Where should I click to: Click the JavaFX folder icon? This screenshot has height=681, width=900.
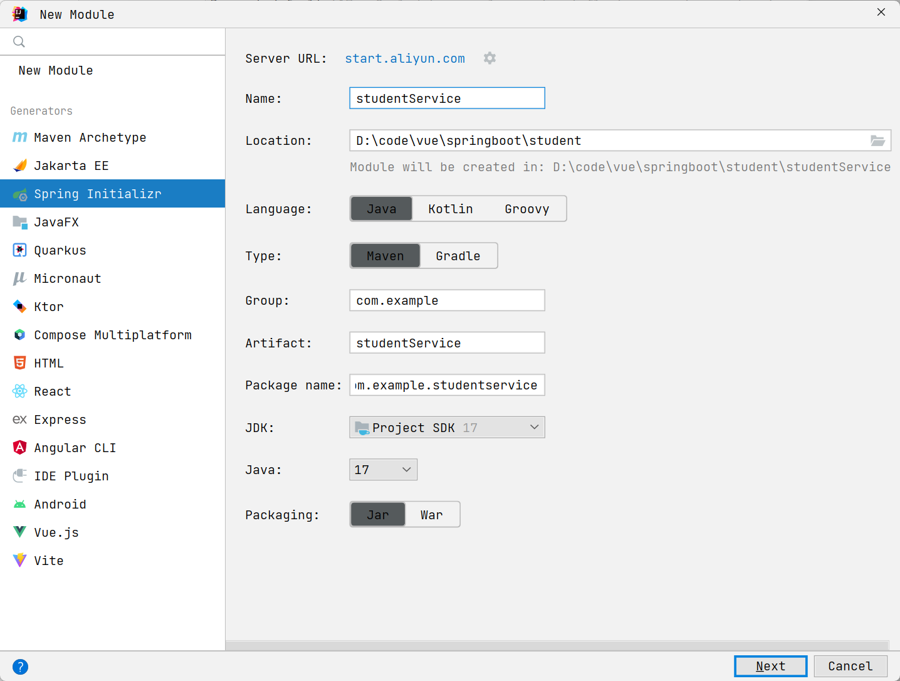[x=20, y=222]
